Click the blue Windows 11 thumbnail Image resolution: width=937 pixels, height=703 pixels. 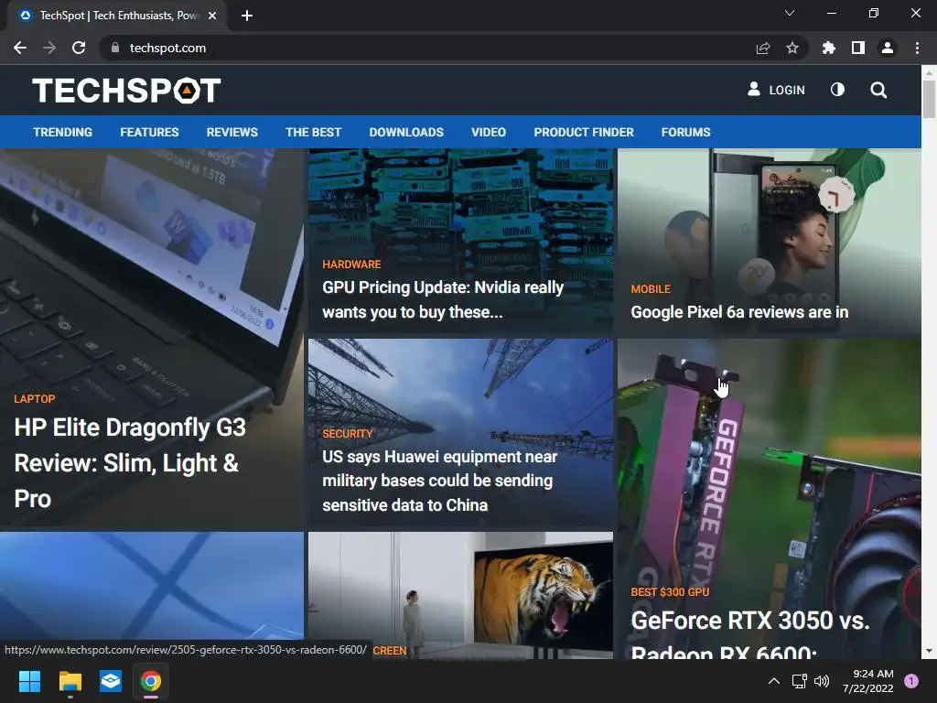pyautogui.click(x=152, y=586)
